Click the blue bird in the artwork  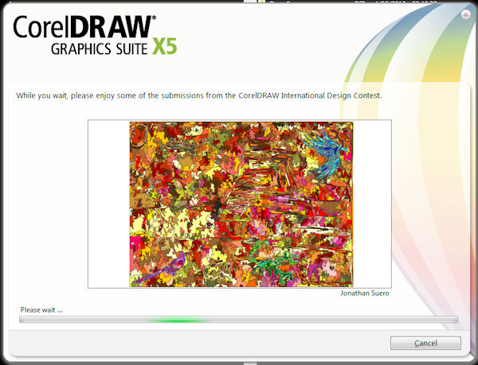[324, 151]
